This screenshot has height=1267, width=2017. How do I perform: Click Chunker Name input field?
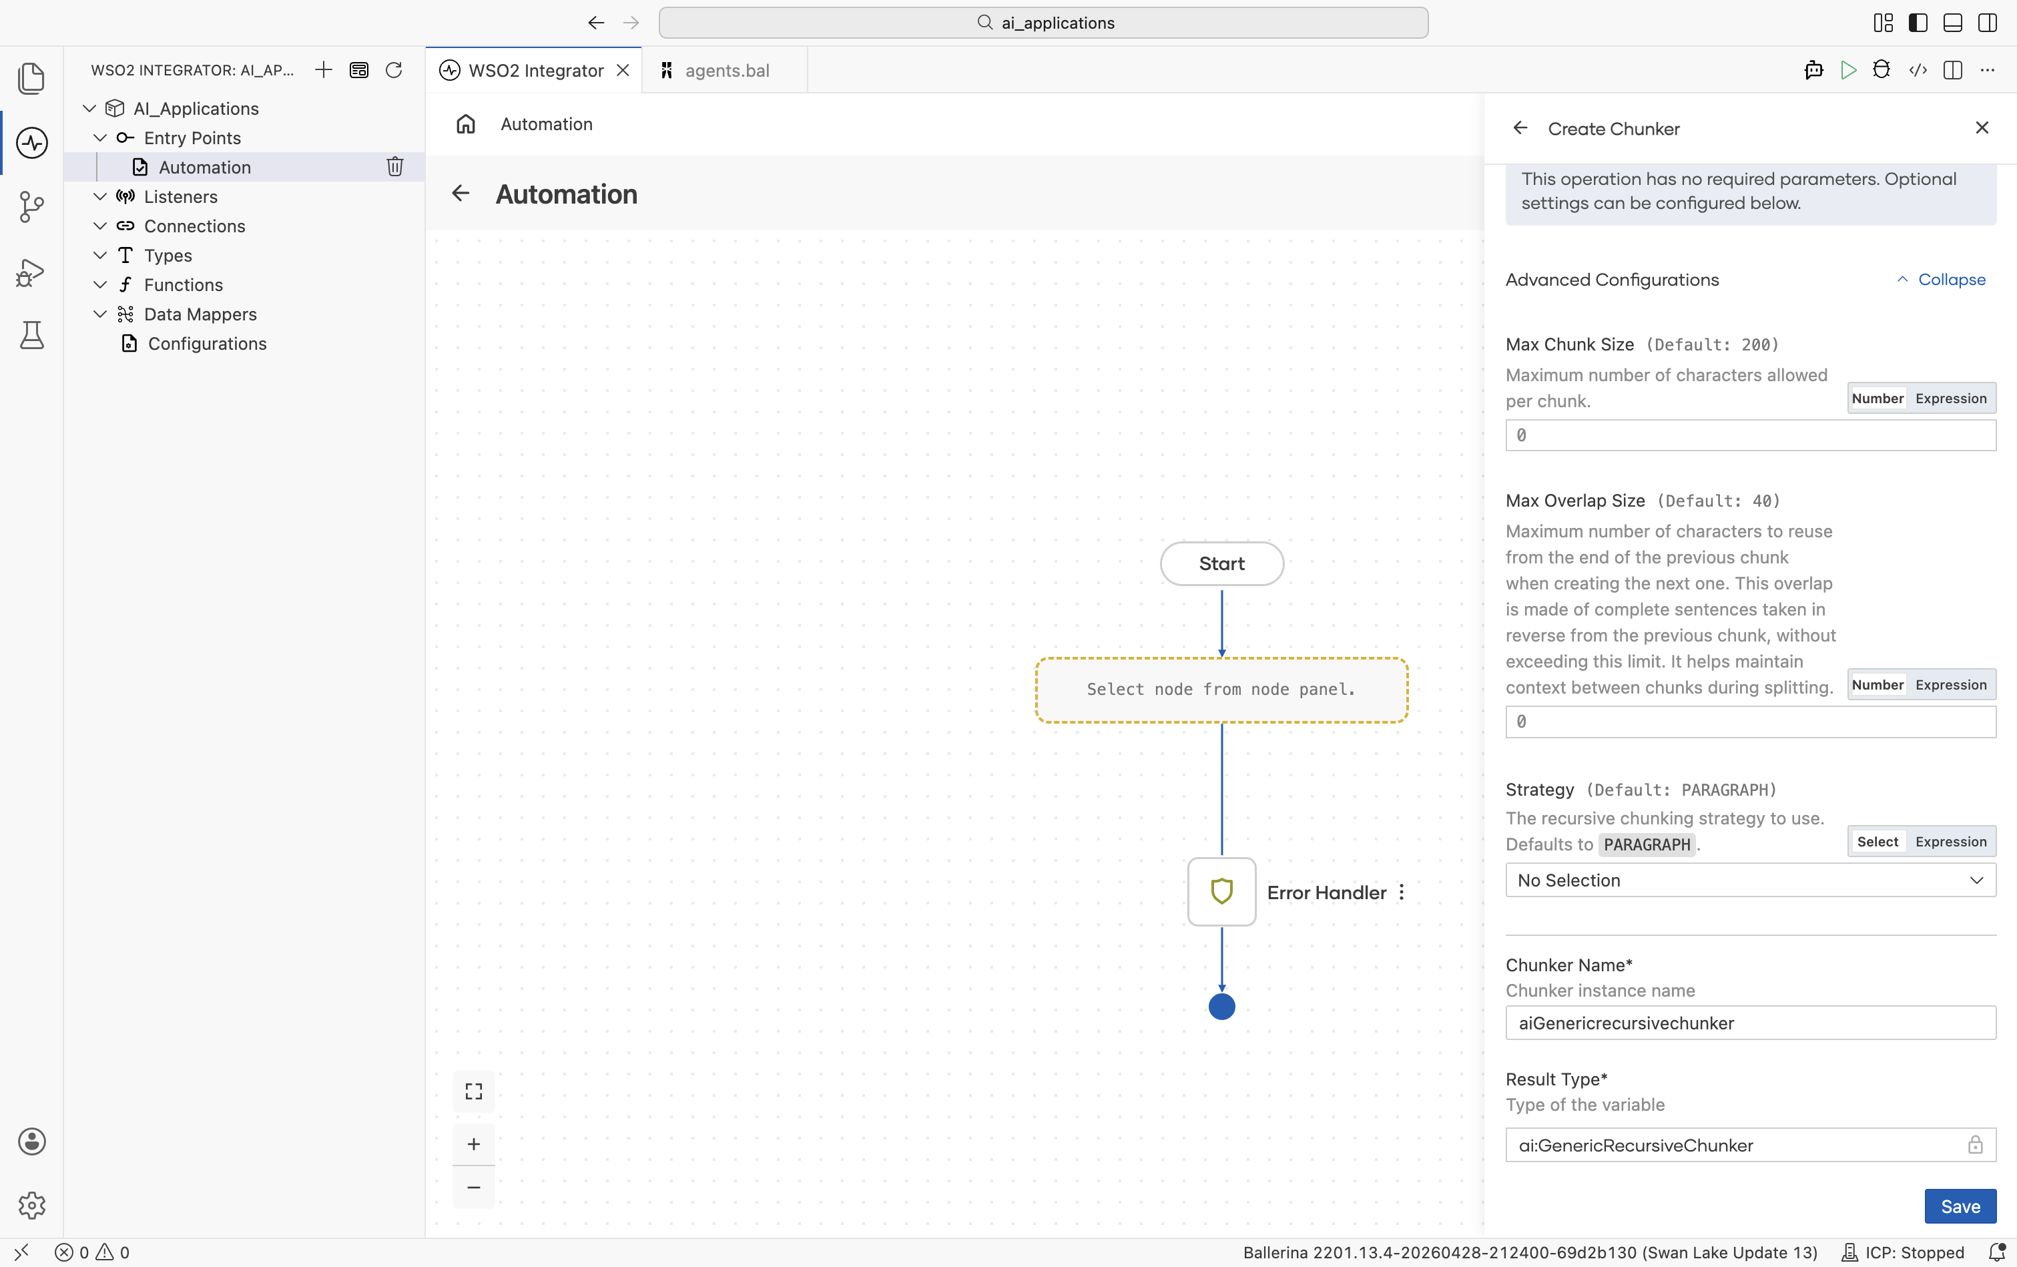1751,1022
